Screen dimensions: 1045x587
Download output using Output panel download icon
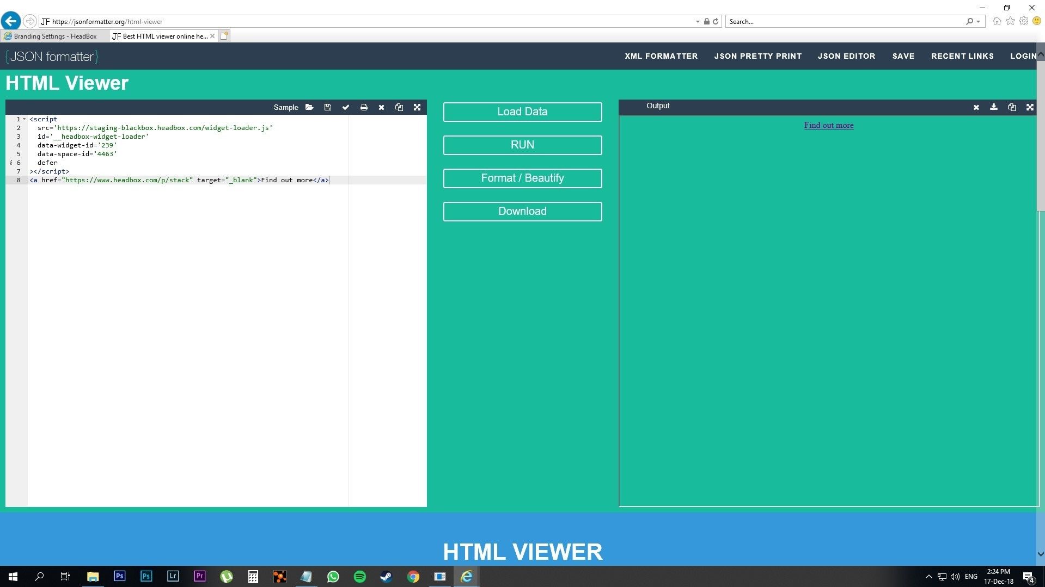[994, 107]
